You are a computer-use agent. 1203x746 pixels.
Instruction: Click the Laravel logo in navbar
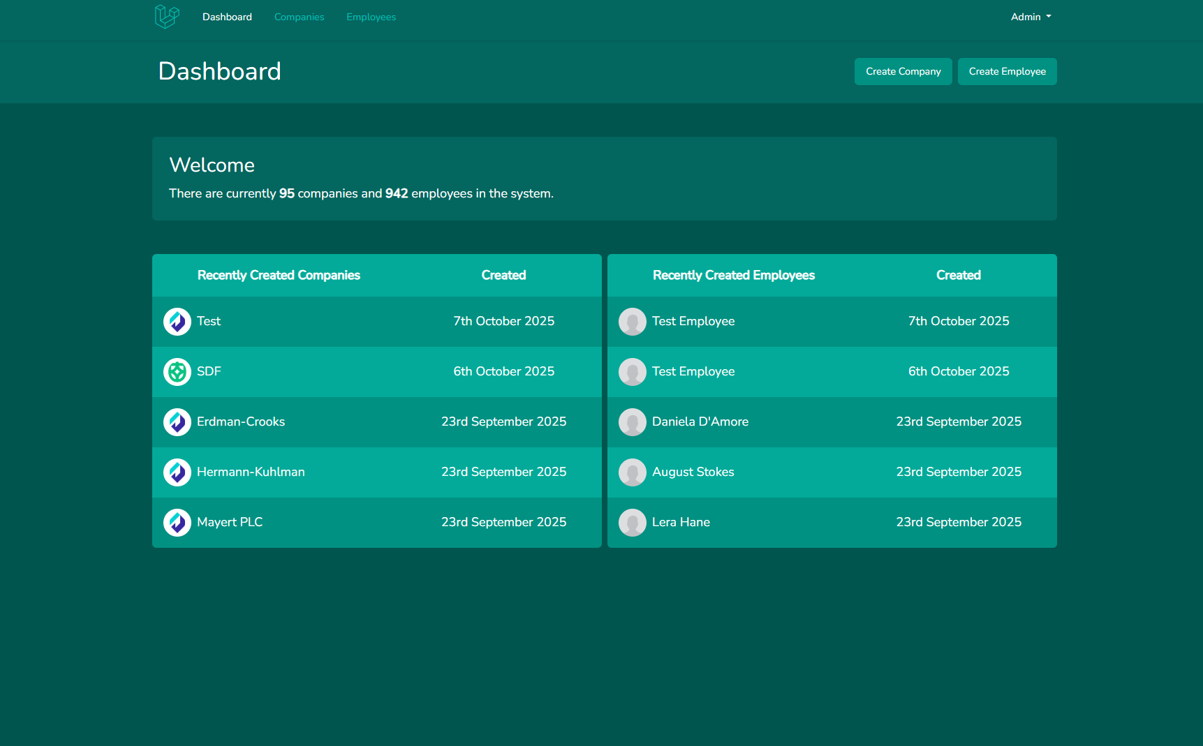[167, 17]
